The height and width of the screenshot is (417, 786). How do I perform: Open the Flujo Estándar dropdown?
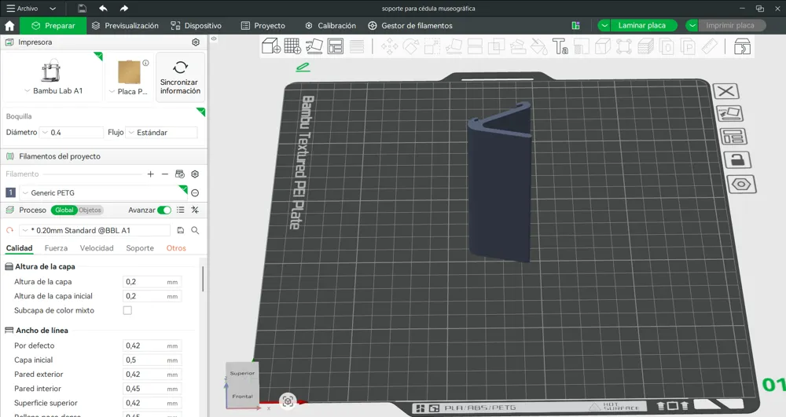point(161,132)
